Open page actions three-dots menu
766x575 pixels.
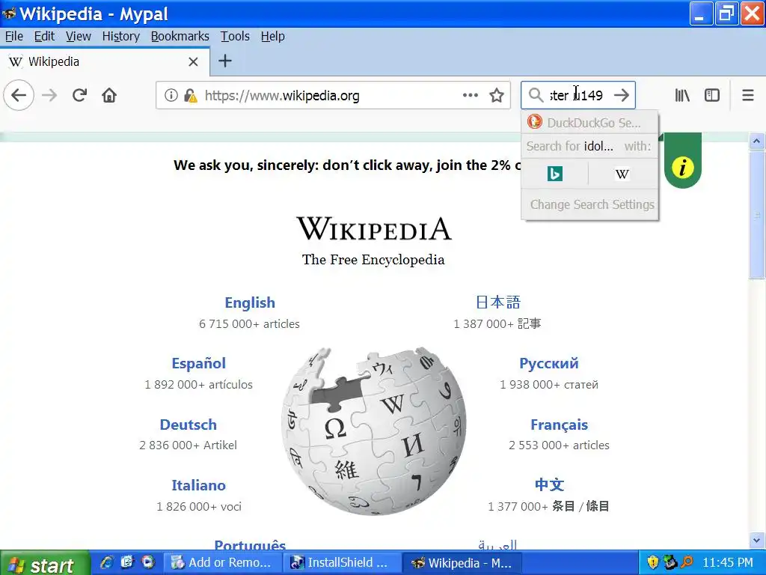click(x=470, y=95)
